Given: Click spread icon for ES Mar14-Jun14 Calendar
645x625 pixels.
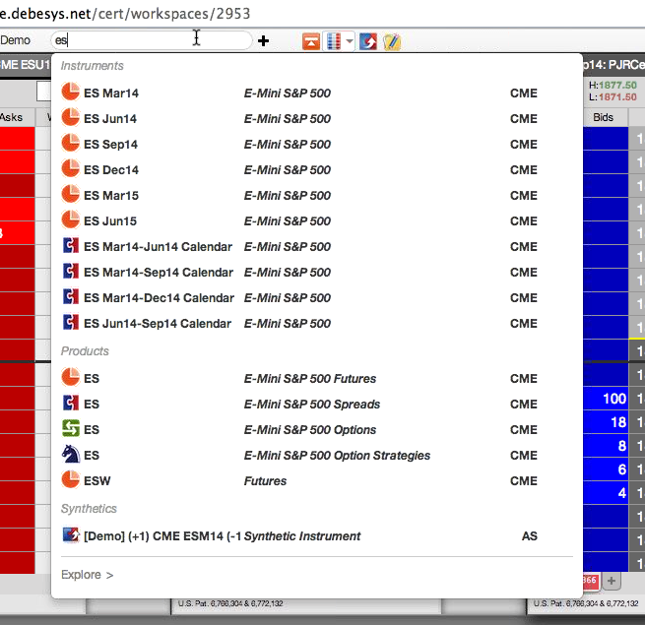Looking at the screenshot, I should (71, 245).
